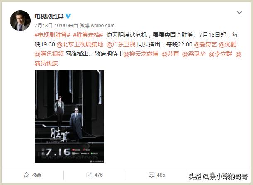
Task: Click the repost share icon
Action: [89, 175]
